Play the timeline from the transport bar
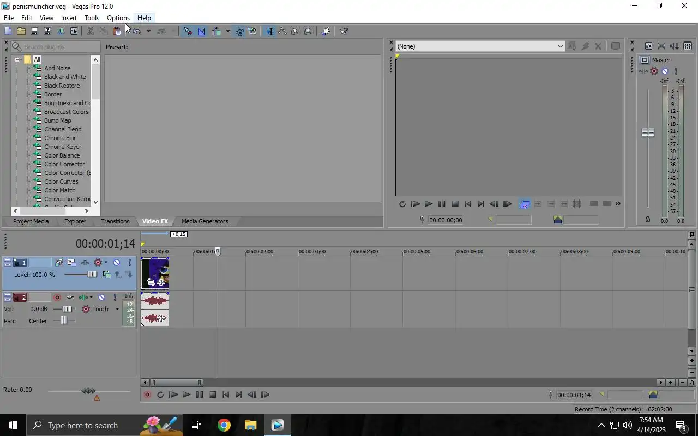Screen dimensions: 698x436 (186, 395)
